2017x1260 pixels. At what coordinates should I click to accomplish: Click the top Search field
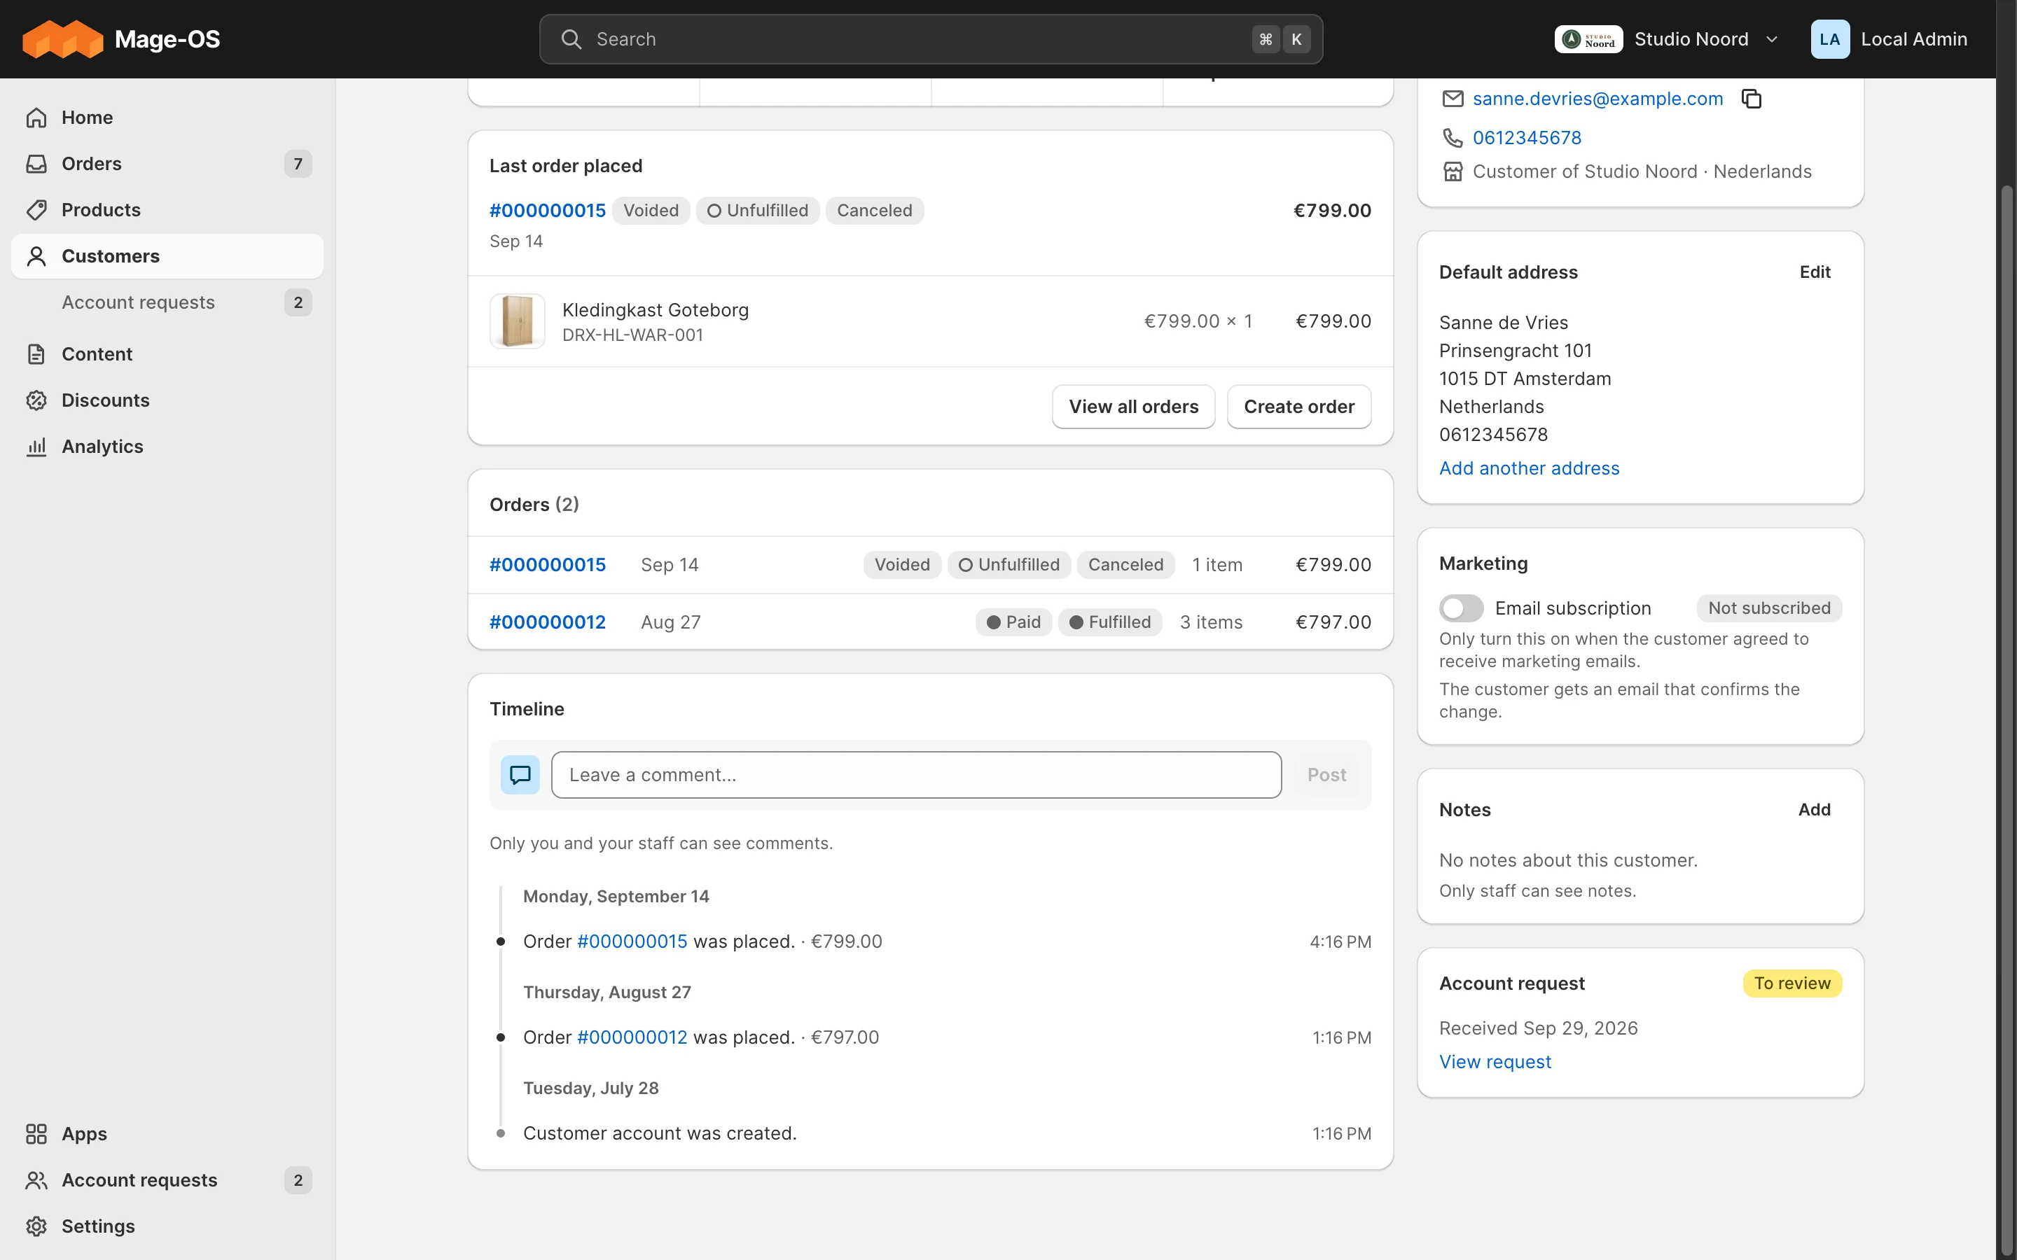point(931,39)
